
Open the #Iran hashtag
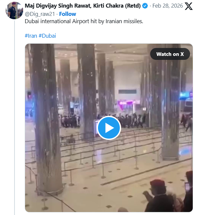[x=31, y=36]
